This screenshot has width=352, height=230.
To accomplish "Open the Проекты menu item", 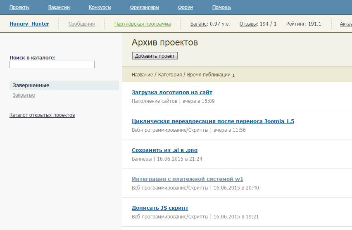I will (19, 7).
